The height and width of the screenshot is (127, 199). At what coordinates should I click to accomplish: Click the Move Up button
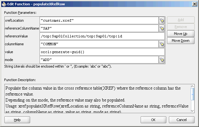tap(181, 34)
